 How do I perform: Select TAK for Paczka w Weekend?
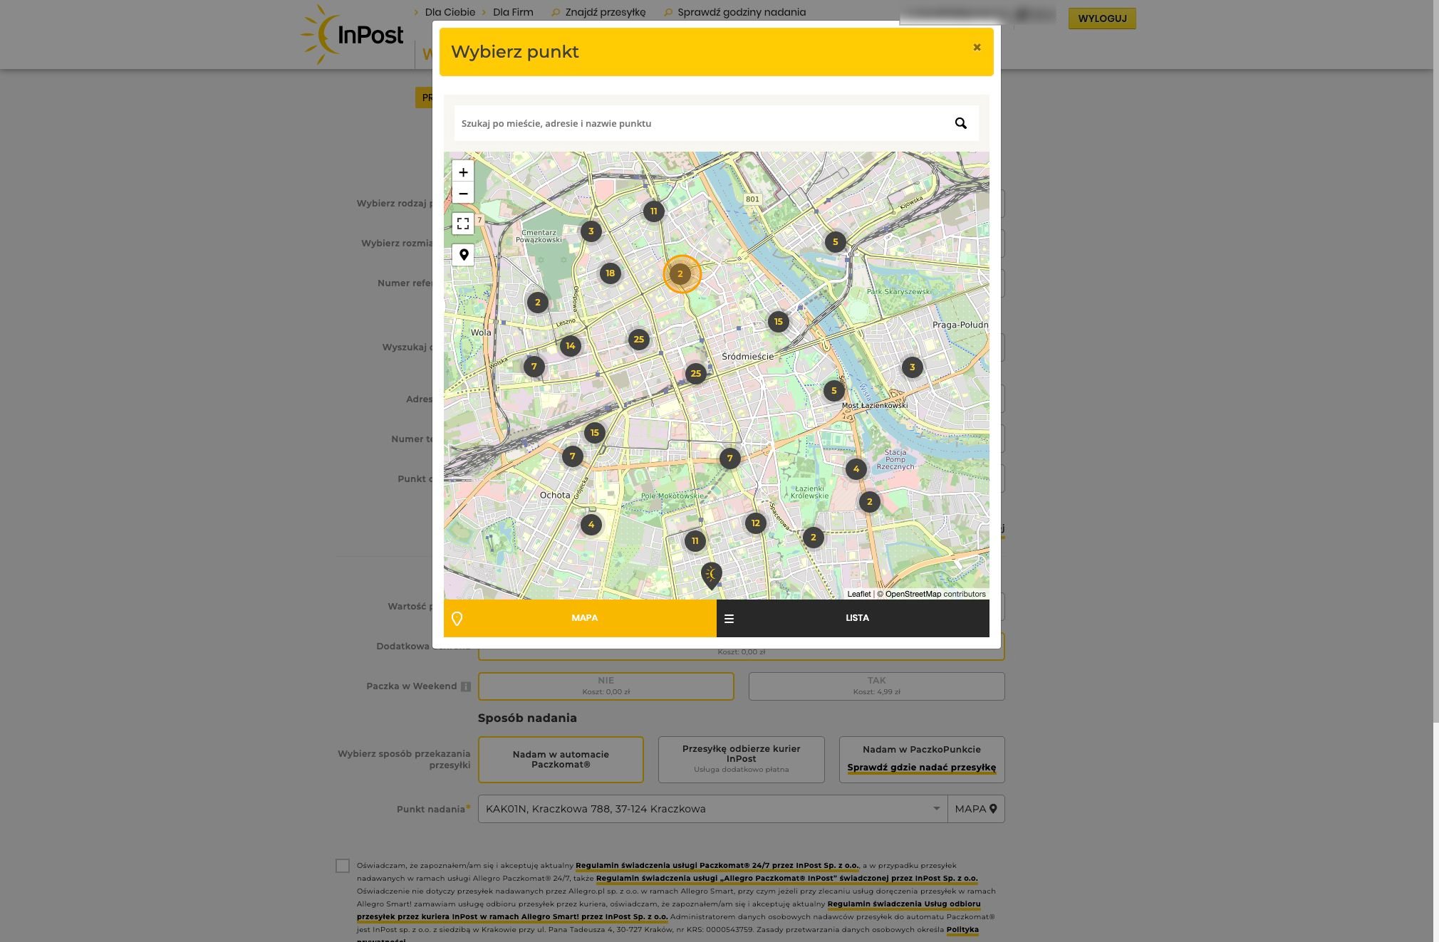coord(877,686)
